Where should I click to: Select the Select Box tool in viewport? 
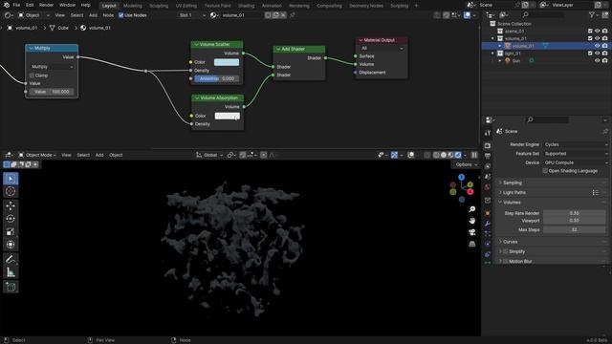pos(11,179)
